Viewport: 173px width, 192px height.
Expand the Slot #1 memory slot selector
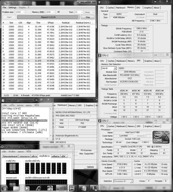(115, 68)
